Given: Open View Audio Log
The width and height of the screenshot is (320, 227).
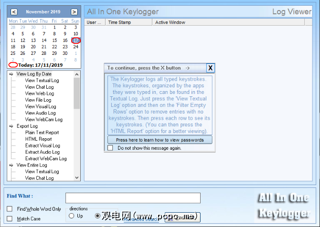Looking at the screenshot, I should (41, 113).
